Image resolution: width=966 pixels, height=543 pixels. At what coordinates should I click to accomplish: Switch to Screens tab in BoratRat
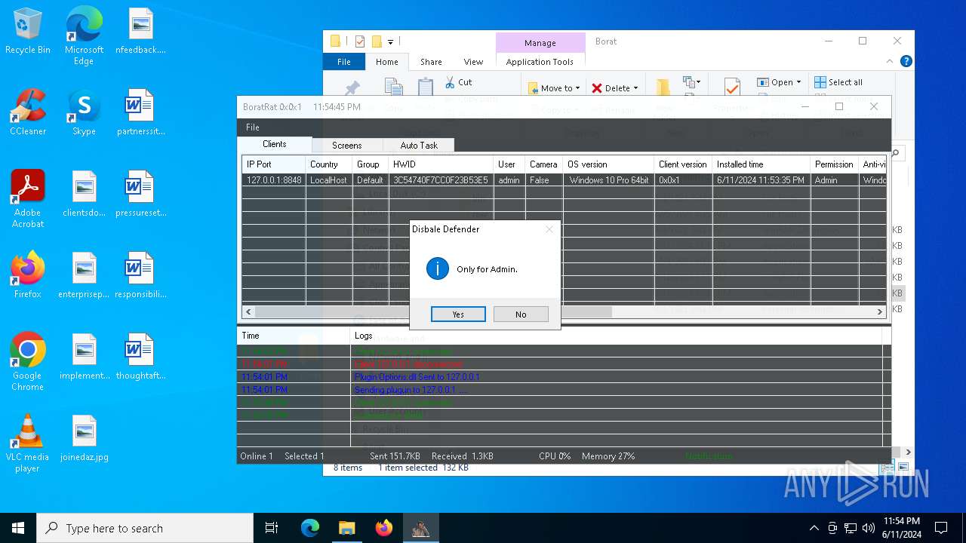point(347,146)
